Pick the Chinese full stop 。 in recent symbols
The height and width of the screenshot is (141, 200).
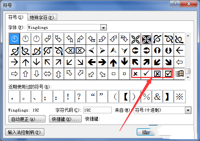pos(26,97)
